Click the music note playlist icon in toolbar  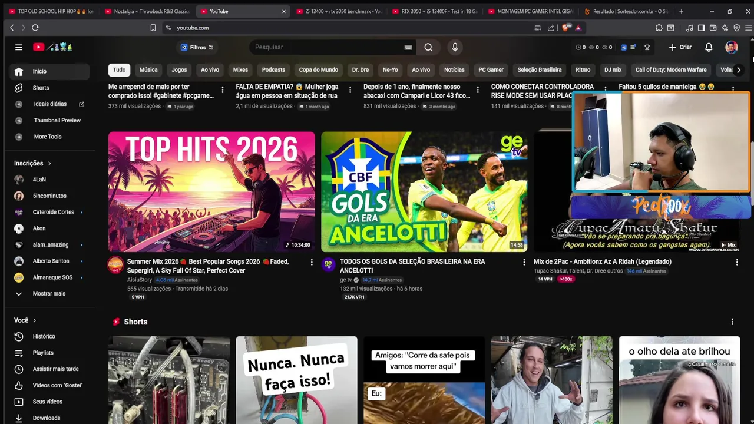pyautogui.click(x=689, y=28)
